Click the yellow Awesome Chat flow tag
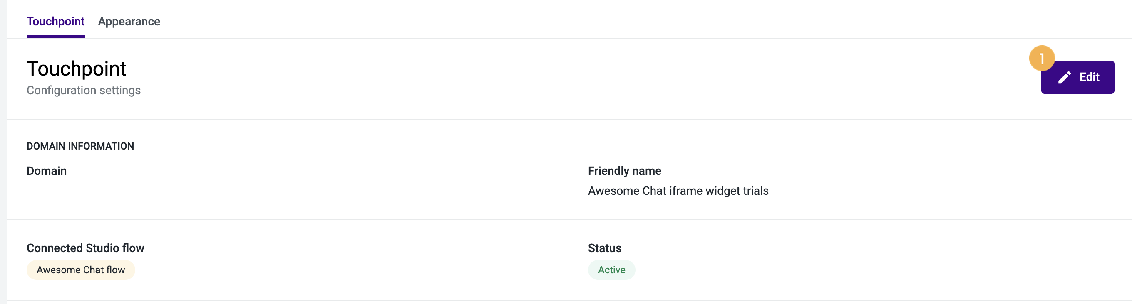The width and height of the screenshot is (1132, 304). 81,270
